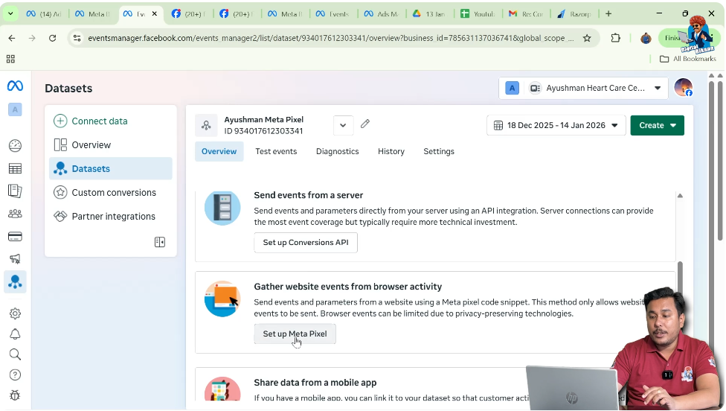Click the Send events from a server illustration

point(222,208)
